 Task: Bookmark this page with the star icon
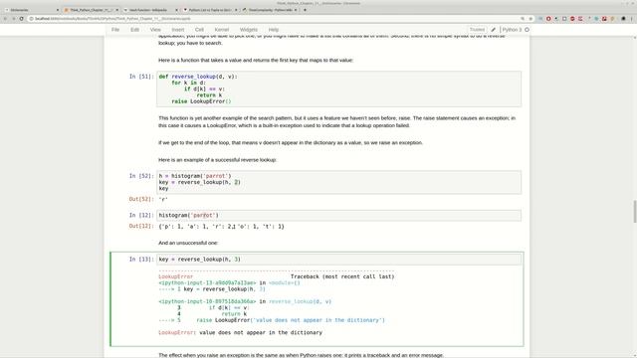531,19
